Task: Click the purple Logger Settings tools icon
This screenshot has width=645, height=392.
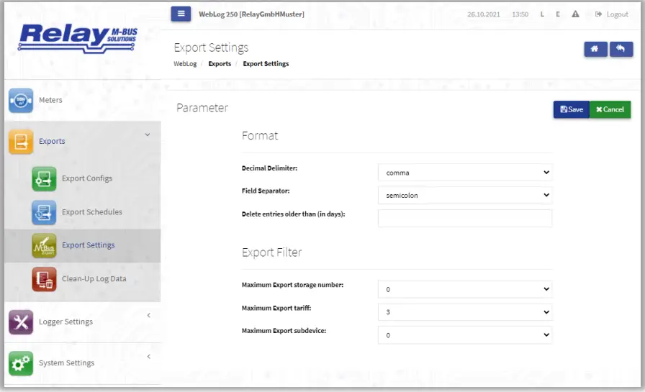Action: click(x=21, y=322)
